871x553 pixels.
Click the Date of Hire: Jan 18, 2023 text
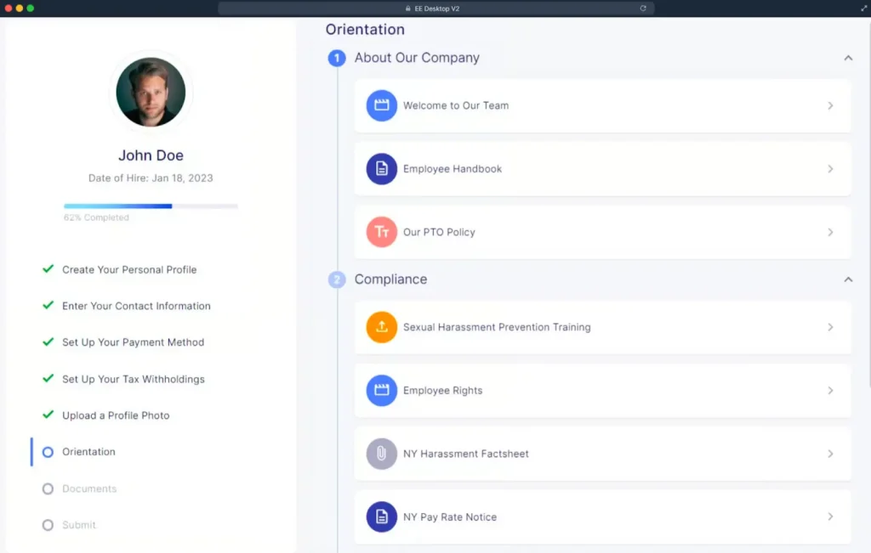pyautogui.click(x=151, y=178)
